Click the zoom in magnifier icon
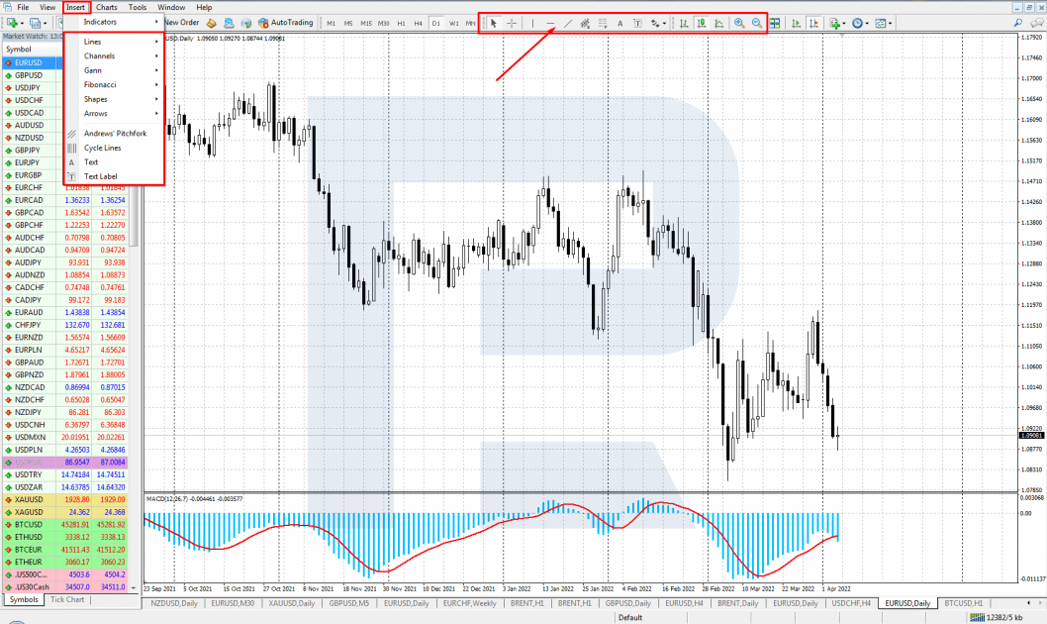This screenshot has height=624, width=1047. pos(739,24)
